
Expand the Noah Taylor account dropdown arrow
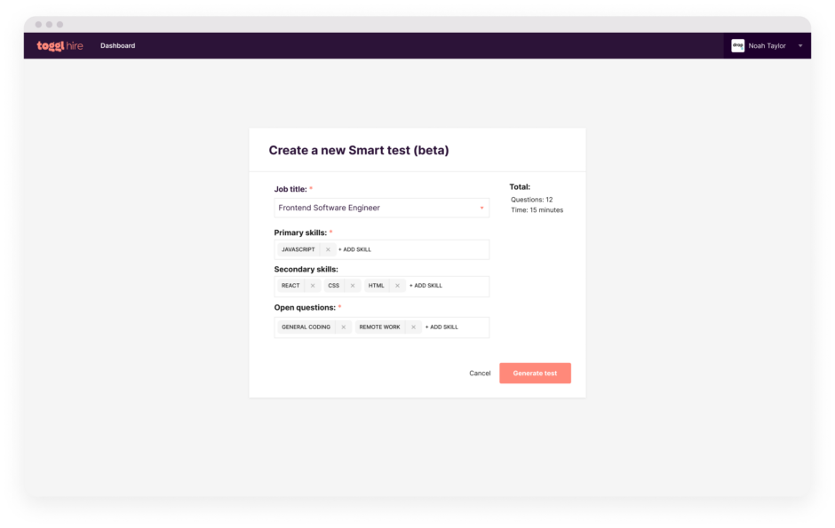pos(799,46)
